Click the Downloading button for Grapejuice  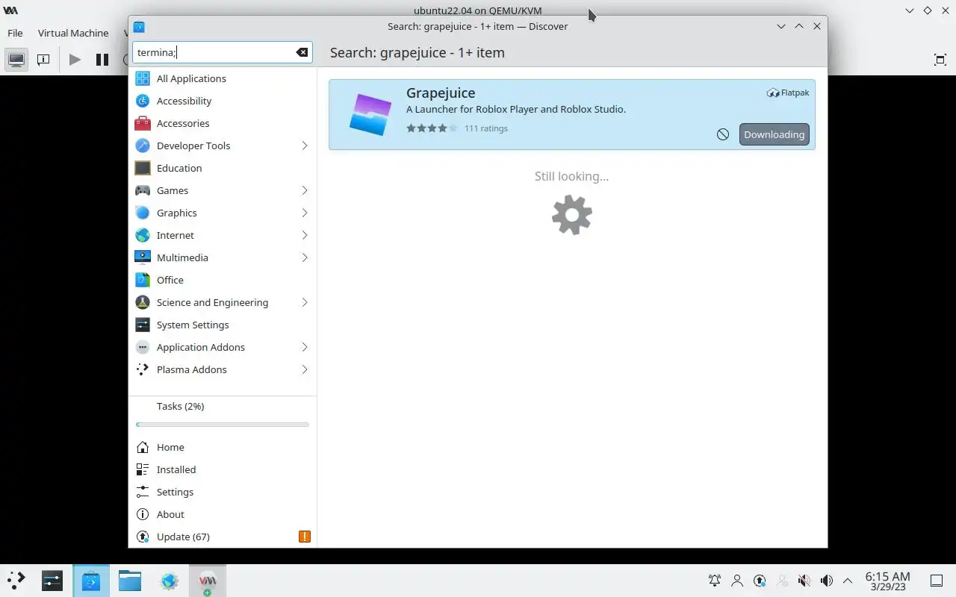[x=774, y=134]
